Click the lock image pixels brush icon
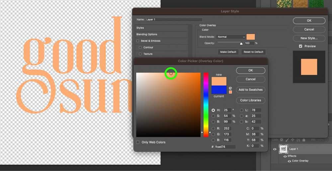This screenshot has height=171, width=332. click(x=287, y=140)
